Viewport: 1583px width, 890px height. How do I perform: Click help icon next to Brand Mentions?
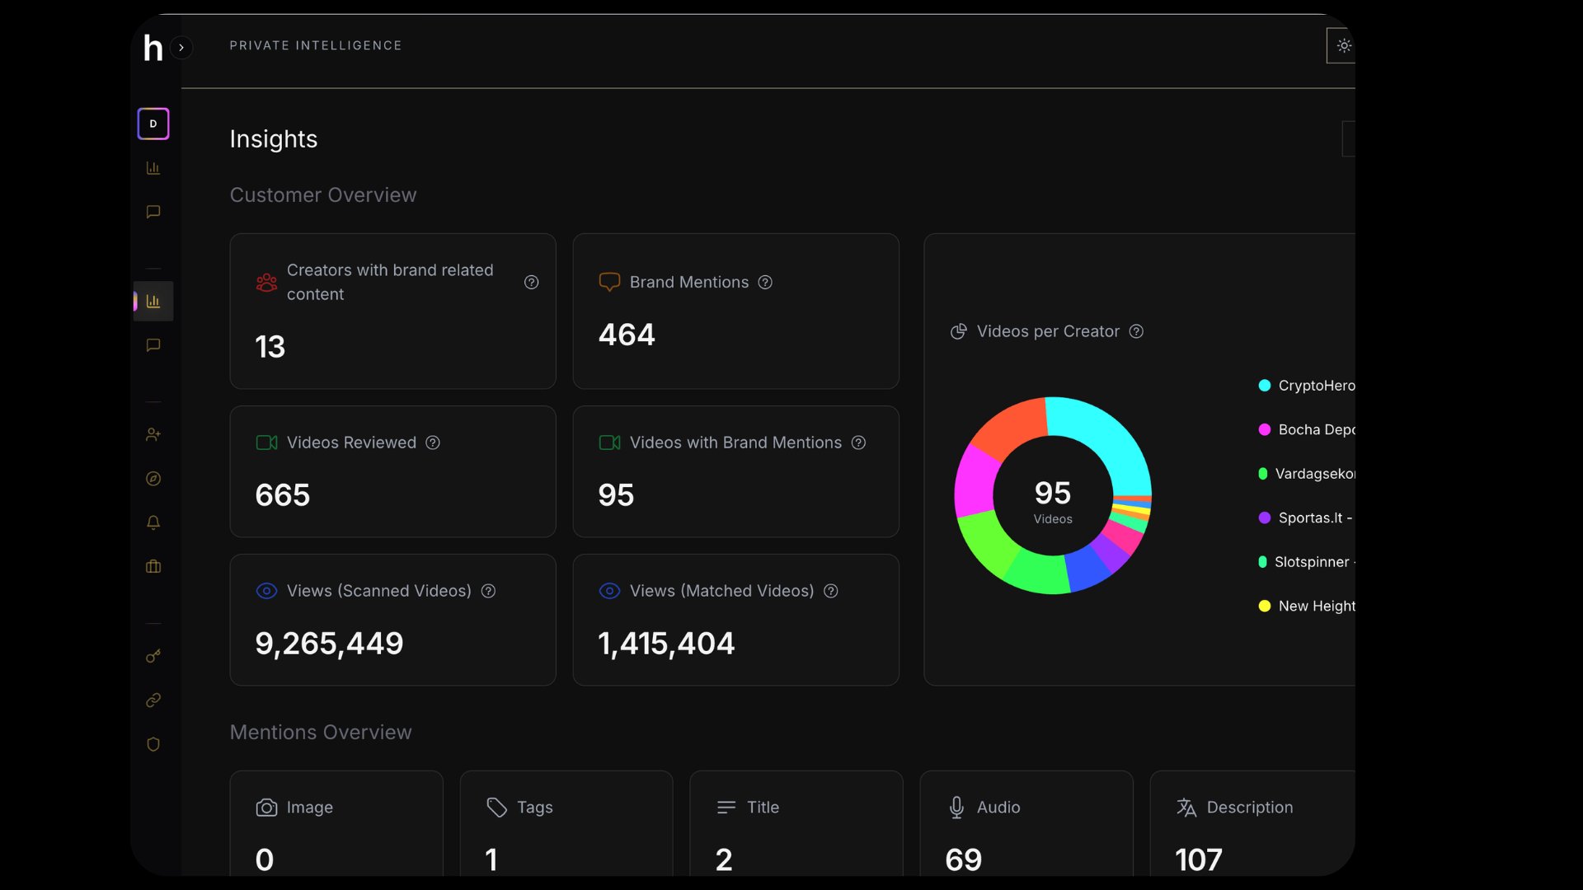pos(765,283)
